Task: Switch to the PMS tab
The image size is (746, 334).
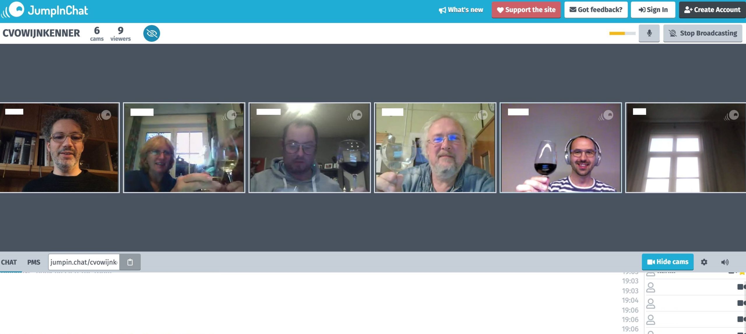Action: coord(34,262)
